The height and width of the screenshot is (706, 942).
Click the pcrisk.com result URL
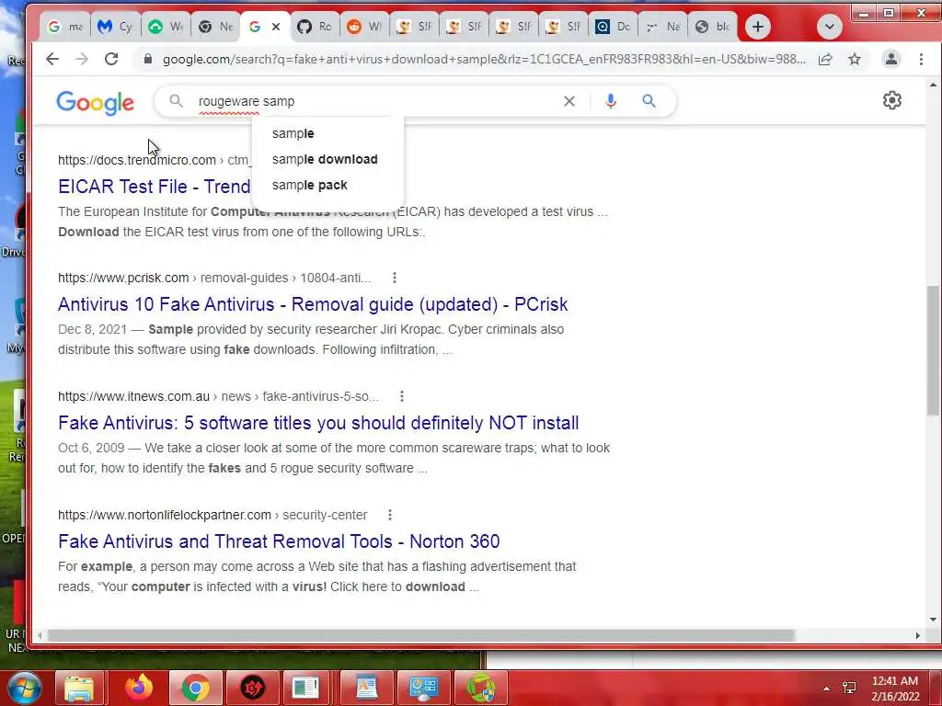point(214,278)
